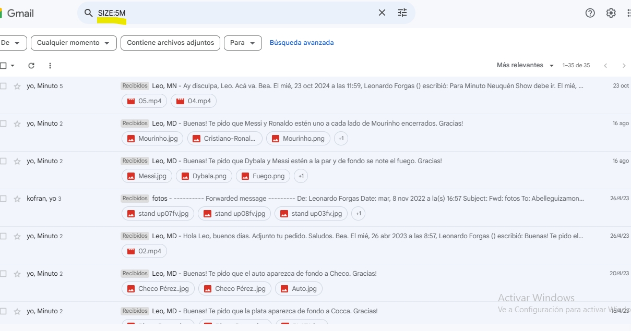Open the Auto.jpg attachment
The width and height of the screenshot is (631, 331).
click(299, 289)
